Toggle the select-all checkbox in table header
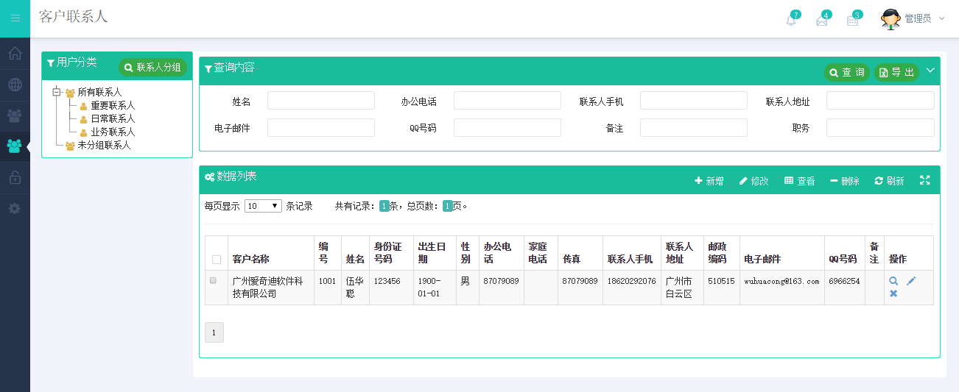The height and width of the screenshot is (392, 959). click(x=216, y=260)
